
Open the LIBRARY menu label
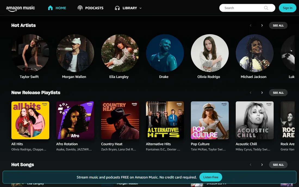130,8
